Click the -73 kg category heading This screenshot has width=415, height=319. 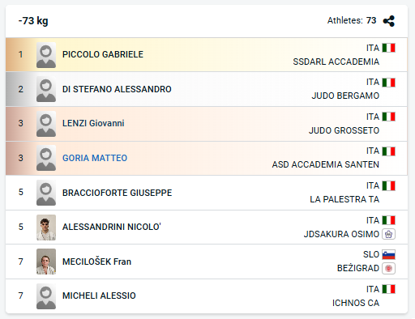point(33,21)
